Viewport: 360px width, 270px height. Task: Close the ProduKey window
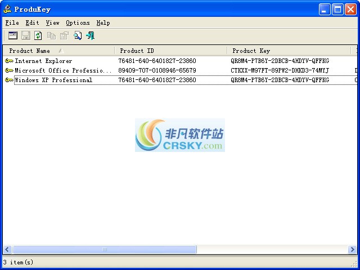coord(351,10)
